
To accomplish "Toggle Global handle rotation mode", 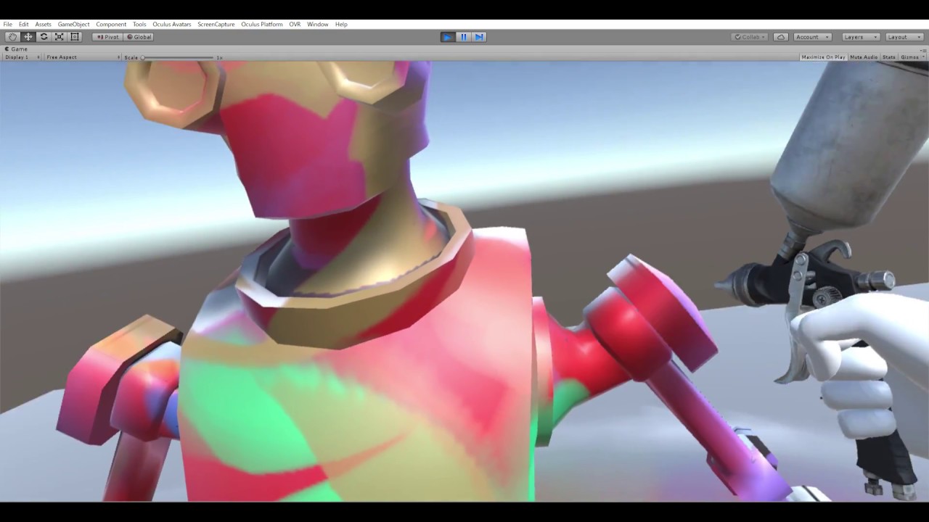I will [139, 37].
